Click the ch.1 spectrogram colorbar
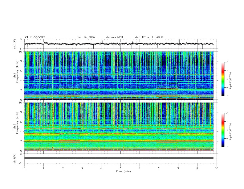The width and height of the screenshot is (244, 189). 223,79
